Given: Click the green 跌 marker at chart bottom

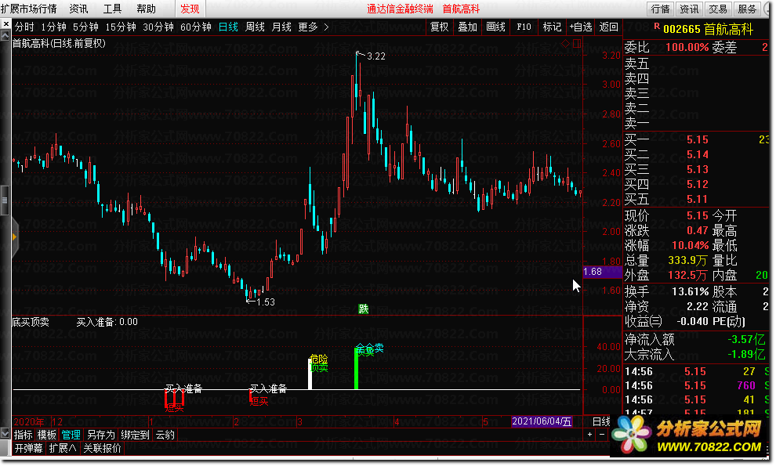Looking at the screenshot, I should coord(364,309).
